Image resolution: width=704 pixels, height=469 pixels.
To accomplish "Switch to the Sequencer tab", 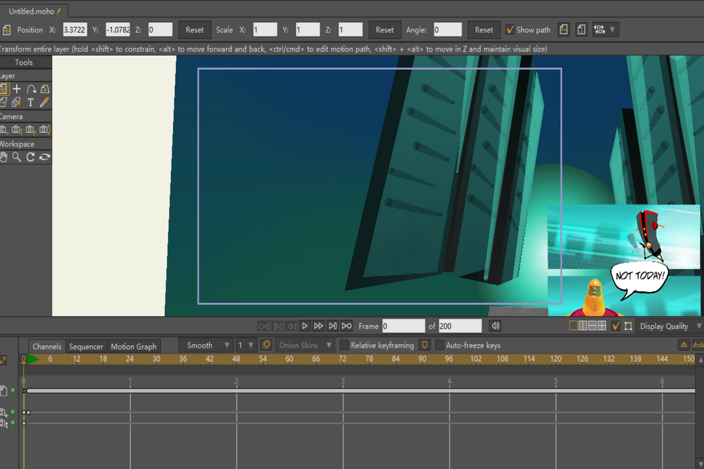I will 86,347.
